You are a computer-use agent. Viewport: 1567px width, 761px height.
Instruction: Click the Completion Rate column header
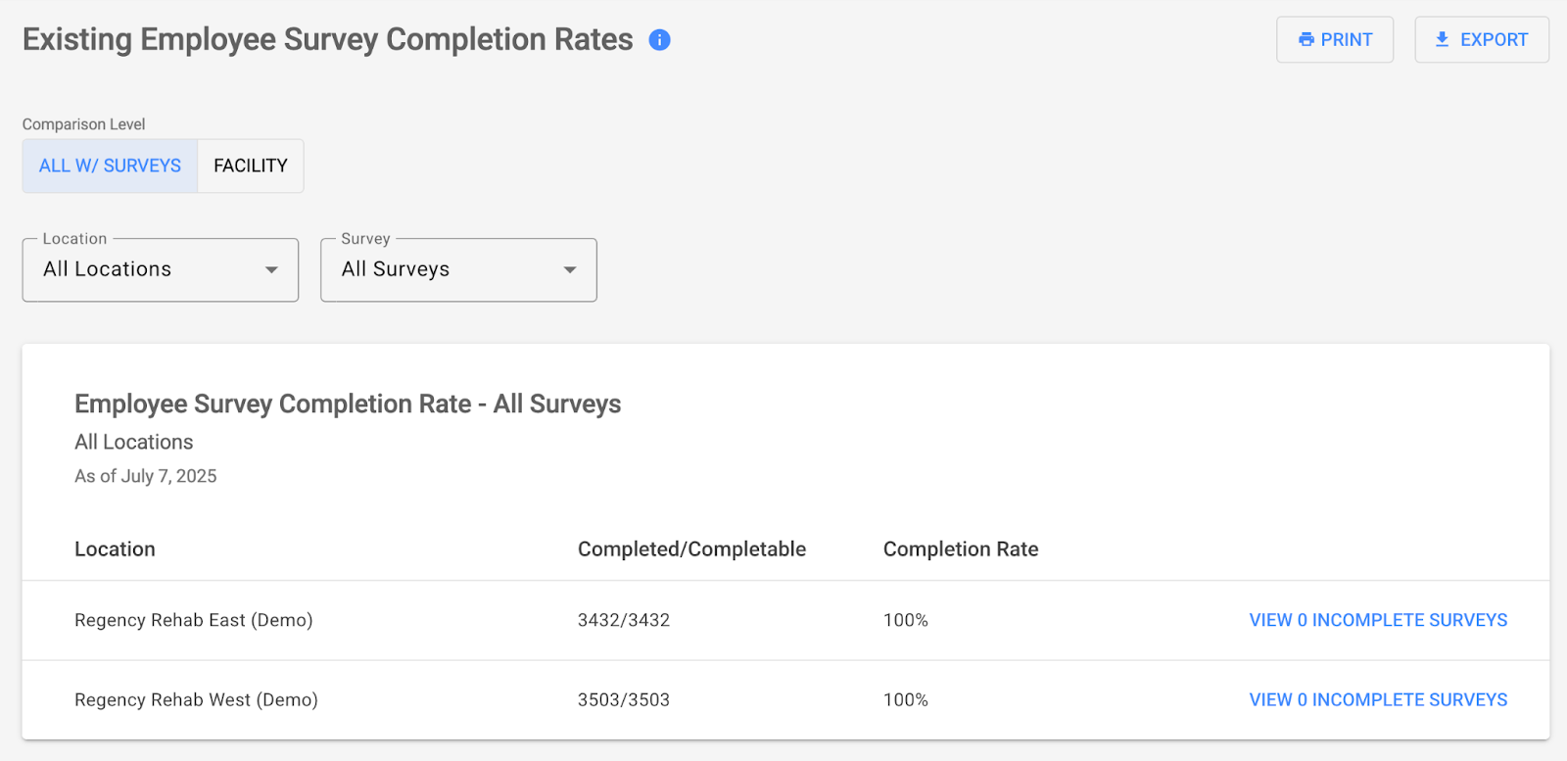(x=961, y=549)
